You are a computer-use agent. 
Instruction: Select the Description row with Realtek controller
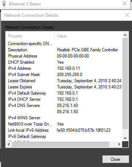coord(64,50)
